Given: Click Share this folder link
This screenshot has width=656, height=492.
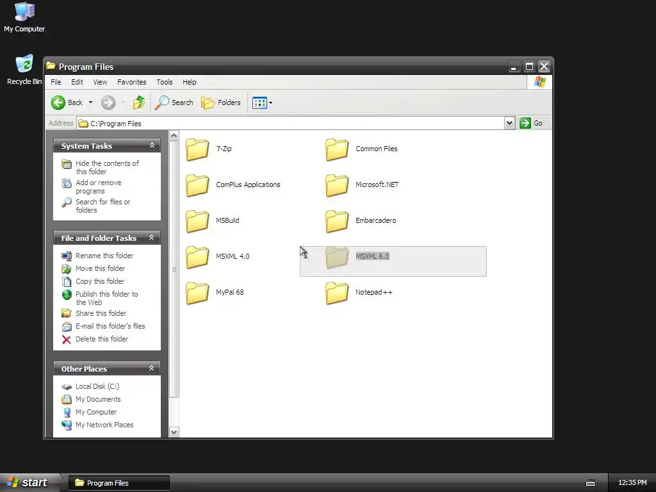Looking at the screenshot, I should pos(101,313).
